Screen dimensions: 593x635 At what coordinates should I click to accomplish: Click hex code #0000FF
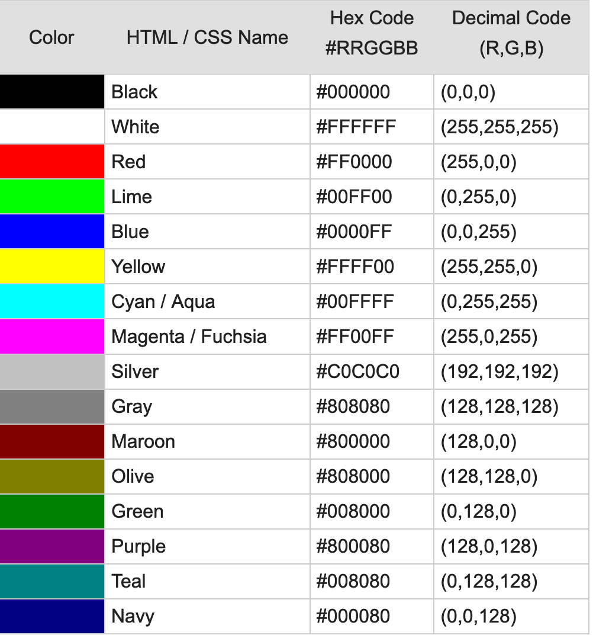(354, 231)
